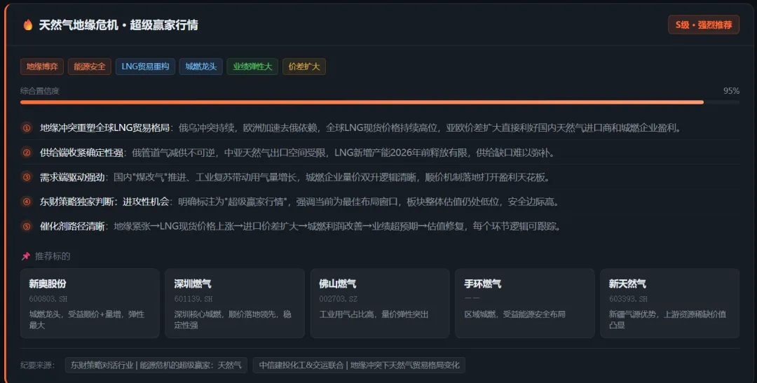Image resolution: width=757 pixels, height=383 pixels.
Task: Click description 工业用气占比高，量价弹性突出
Action: pos(374,314)
